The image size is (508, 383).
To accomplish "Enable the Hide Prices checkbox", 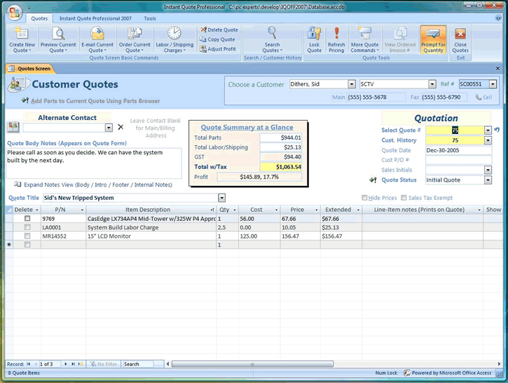I will click(364, 199).
